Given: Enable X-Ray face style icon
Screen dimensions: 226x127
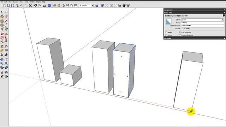Looking at the screenshot, I should (x=102, y=6).
